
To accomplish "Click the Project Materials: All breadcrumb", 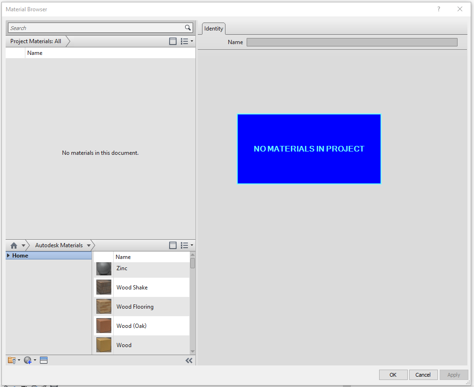I will [36, 41].
